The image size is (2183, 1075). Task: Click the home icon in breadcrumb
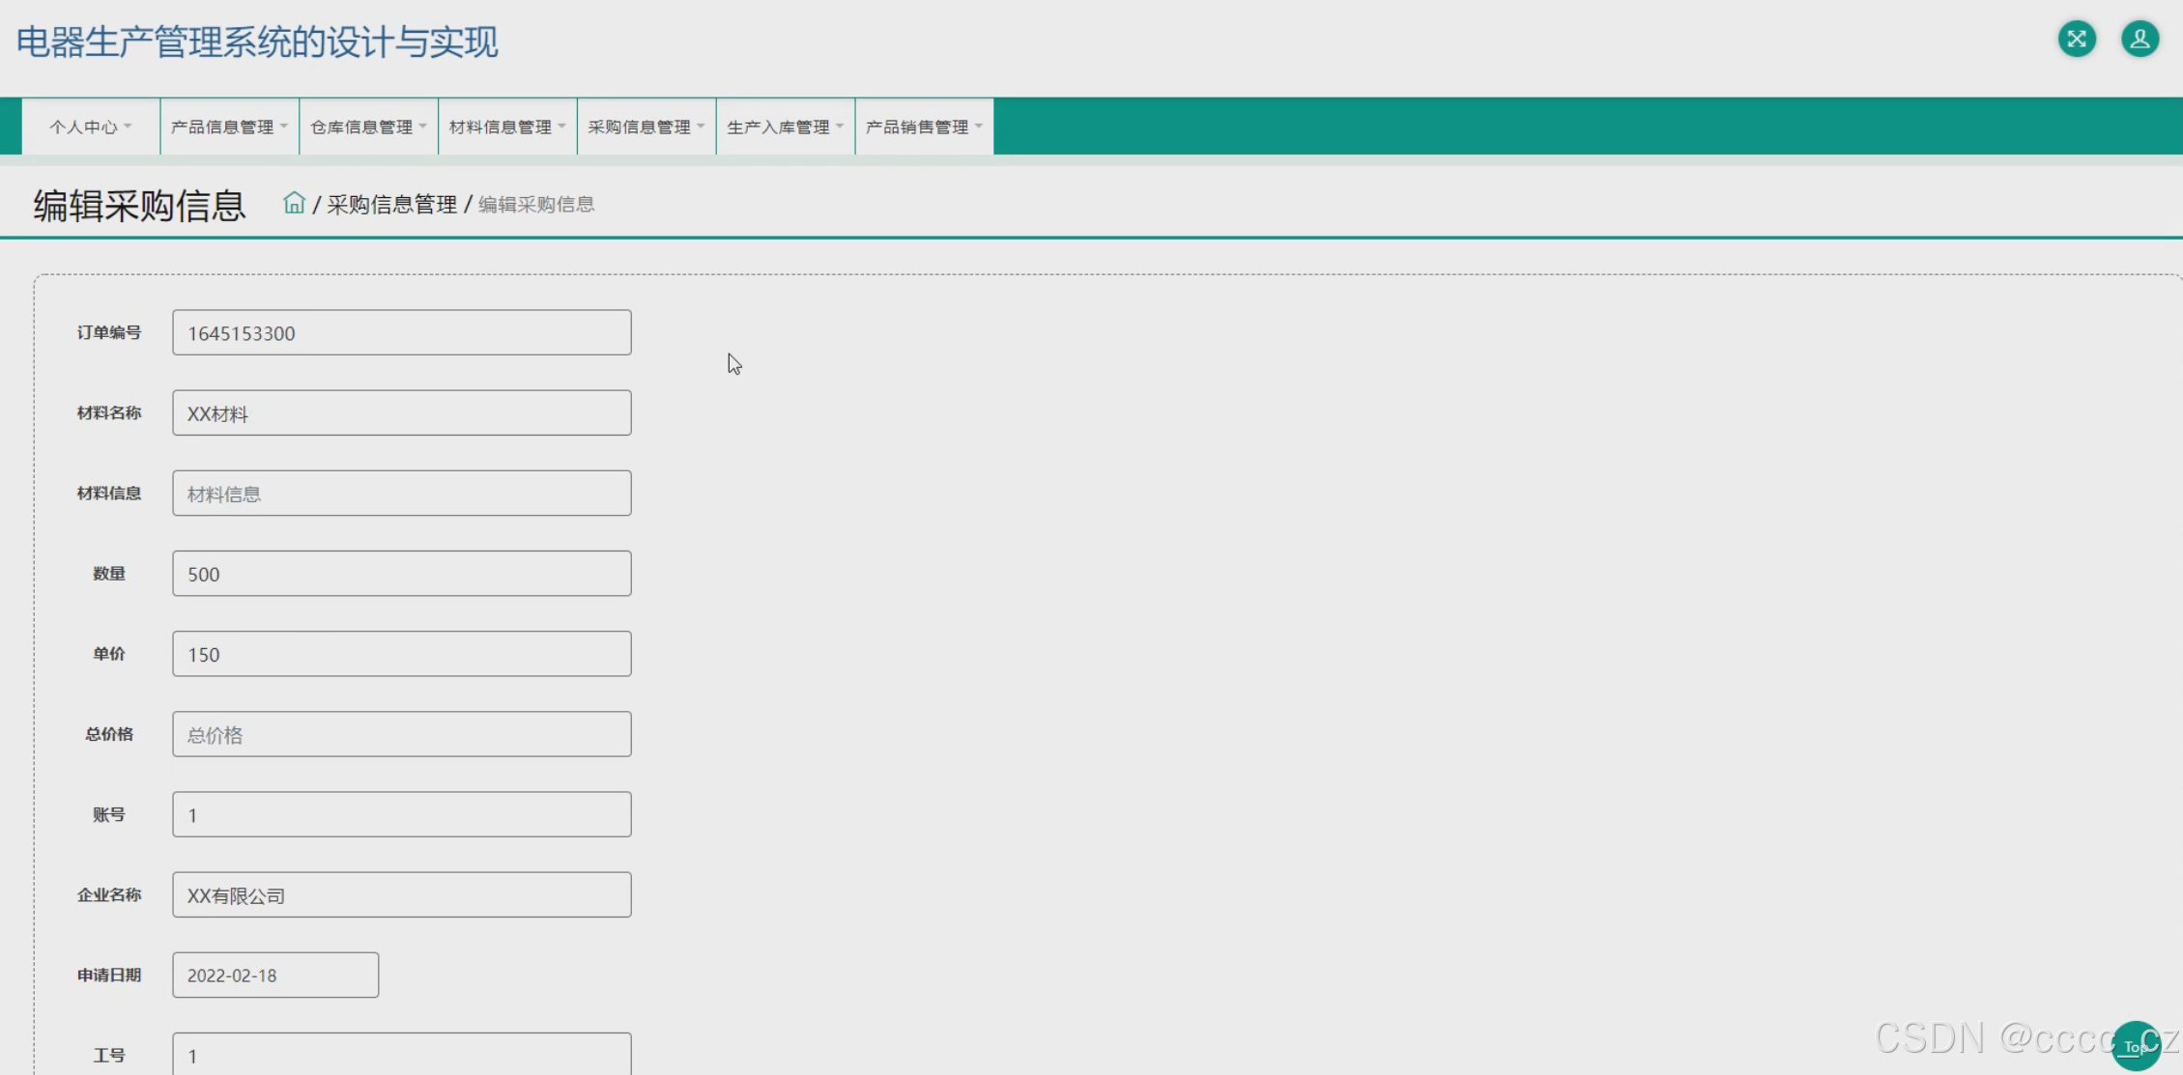(x=294, y=203)
